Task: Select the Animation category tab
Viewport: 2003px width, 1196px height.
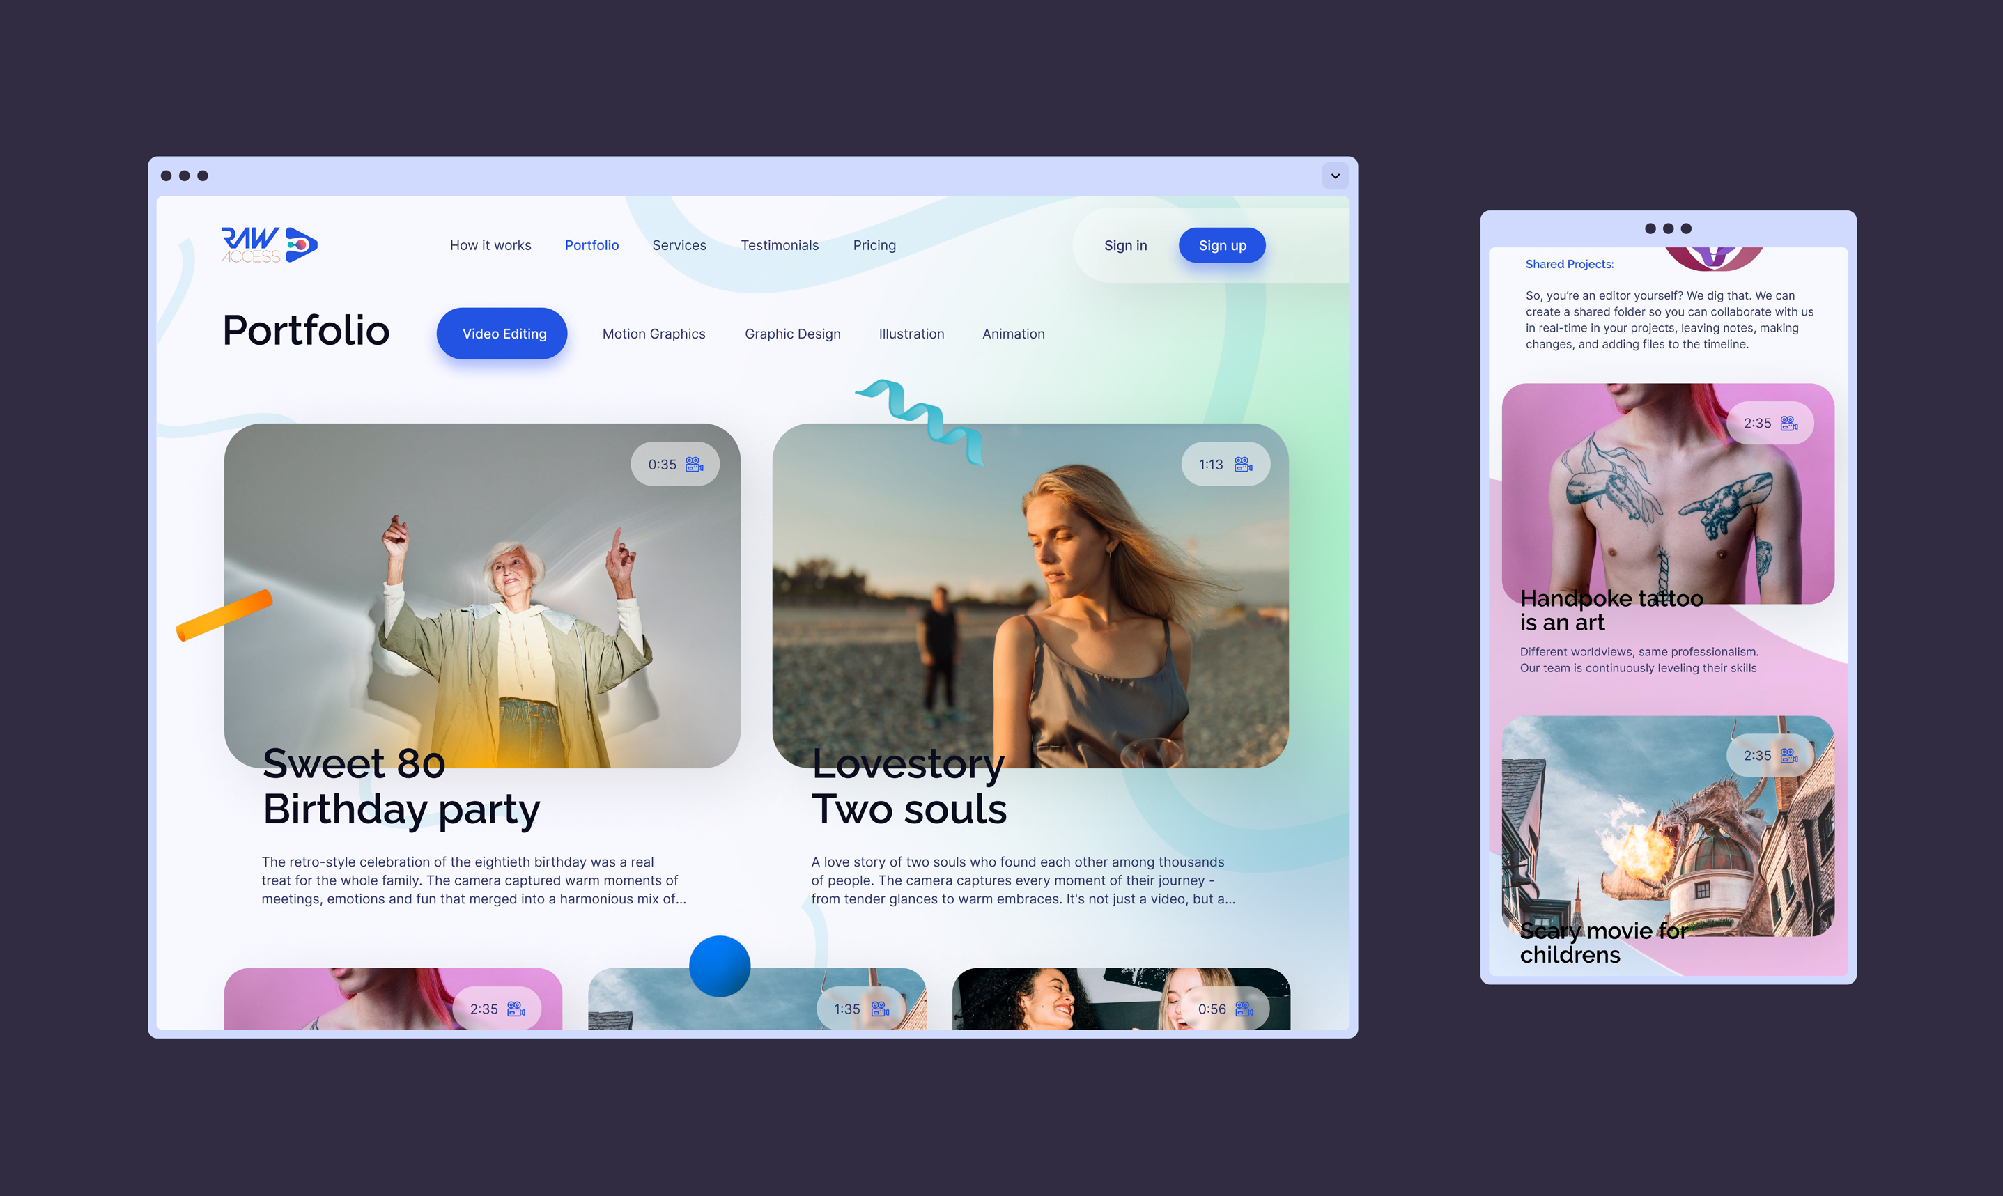Action: pos(1012,333)
